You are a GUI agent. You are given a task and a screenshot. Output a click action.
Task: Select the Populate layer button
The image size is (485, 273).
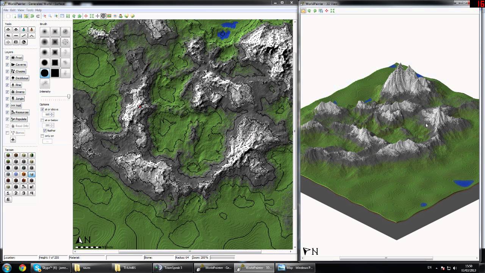coord(19,119)
